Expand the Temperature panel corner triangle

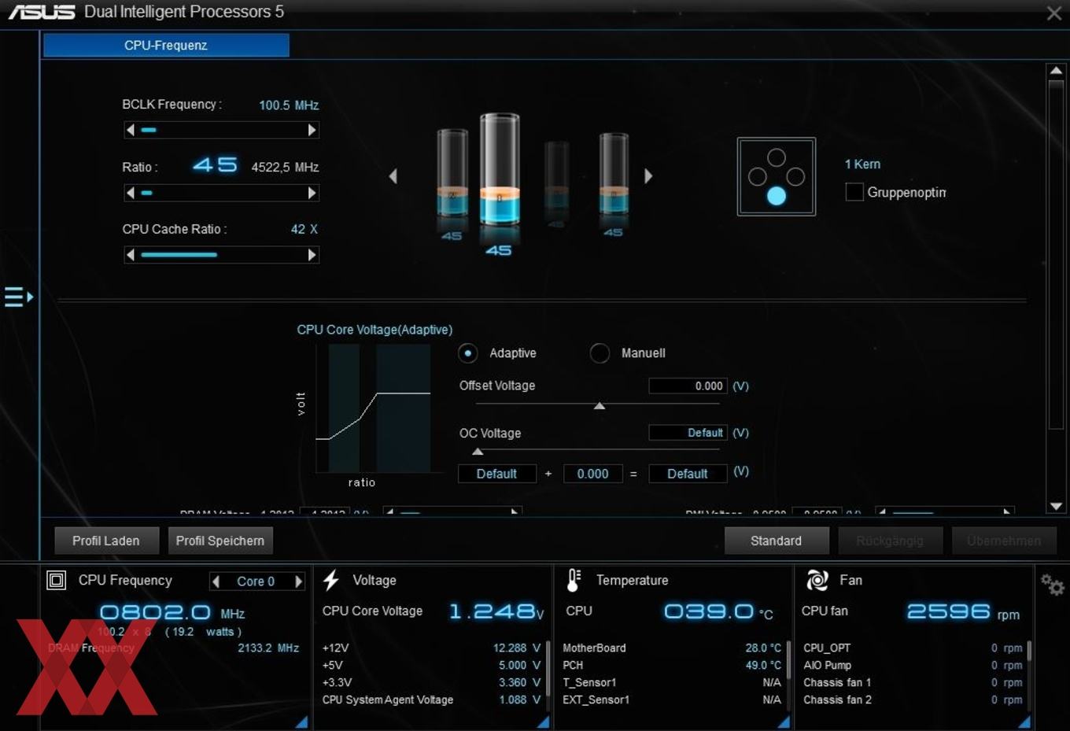[x=784, y=722]
